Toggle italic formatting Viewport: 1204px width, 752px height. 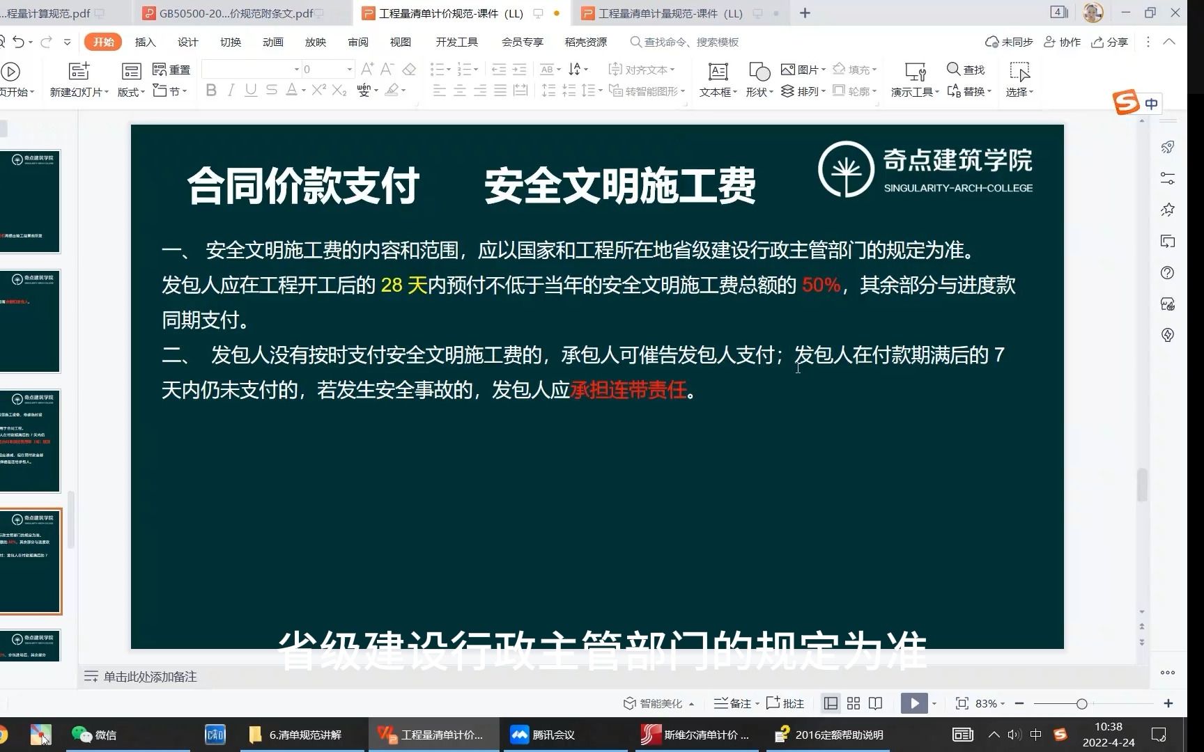click(x=230, y=91)
